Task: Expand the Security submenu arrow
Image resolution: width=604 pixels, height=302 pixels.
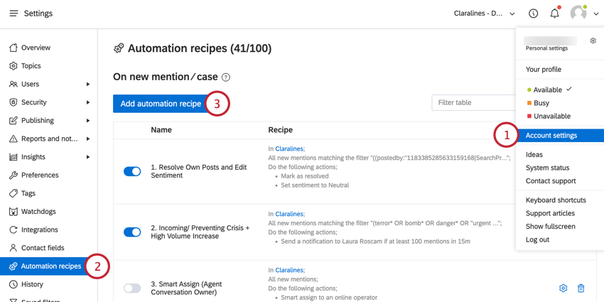Action: 88,102
